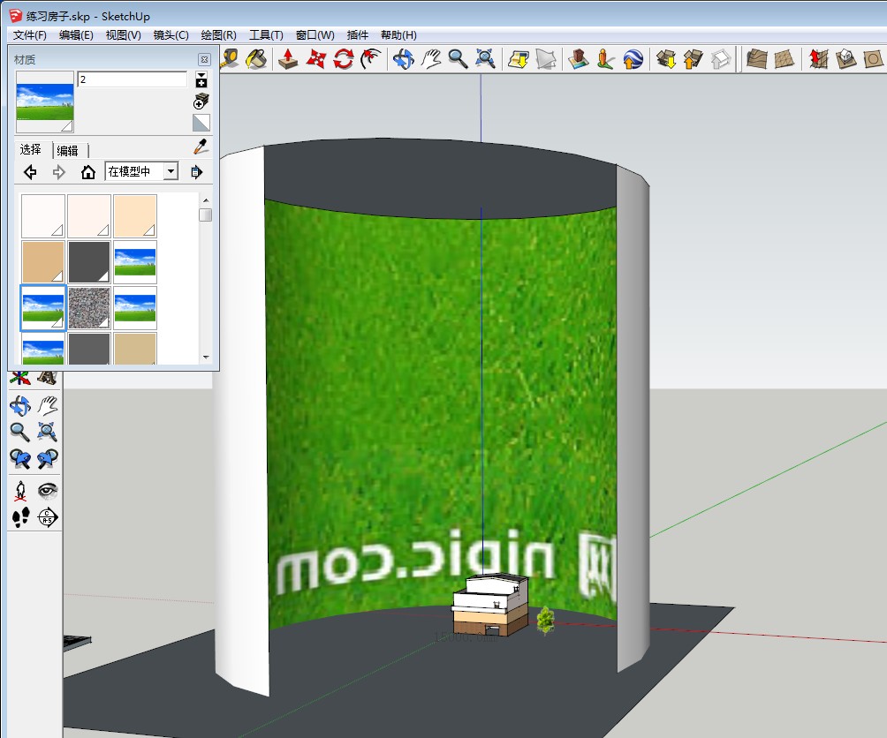Click scroll down arrow in materials list
This screenshot has width=887, height=738.
206,358
